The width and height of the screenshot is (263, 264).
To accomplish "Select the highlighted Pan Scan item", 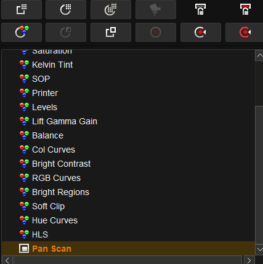I will point(128,249).
